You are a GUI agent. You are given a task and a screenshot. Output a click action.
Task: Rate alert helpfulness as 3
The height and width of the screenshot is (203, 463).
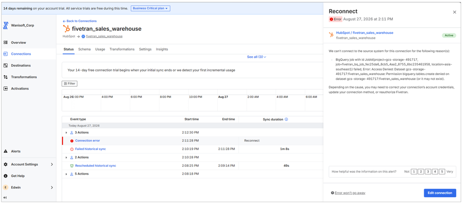(x=428, y=171)
